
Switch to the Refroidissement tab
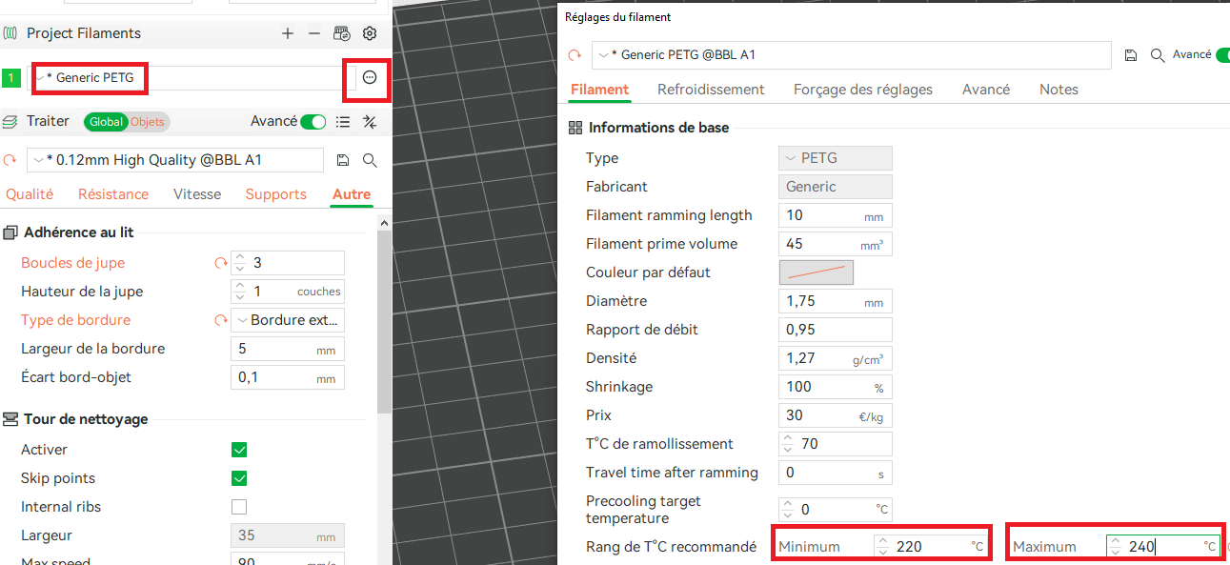click(x=711, y=90)
